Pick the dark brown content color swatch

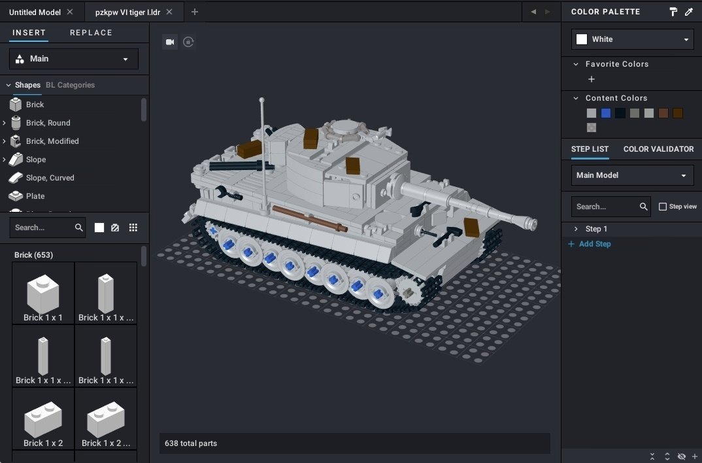pyautogui.click(x=677, y=113)
